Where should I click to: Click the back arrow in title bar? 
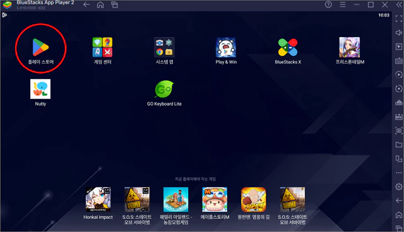click(86, 4)
